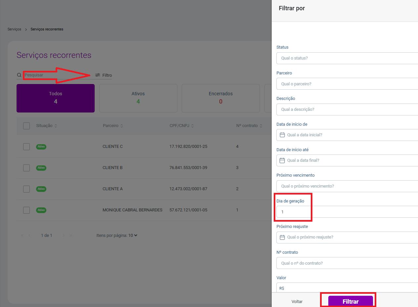Check the select-all checkbox in table header
Image resolution: width=418 pixels, height=307 pixels.
click(26, 126)
